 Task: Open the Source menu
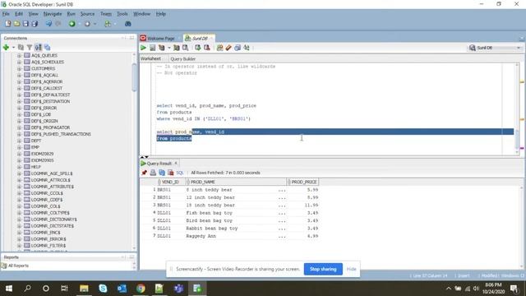[87, 14]
